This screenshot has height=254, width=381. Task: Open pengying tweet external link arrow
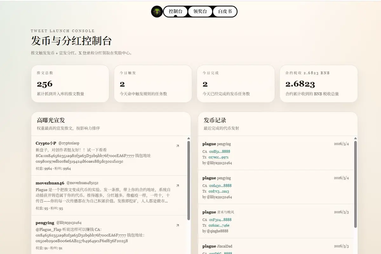(177, 225)
